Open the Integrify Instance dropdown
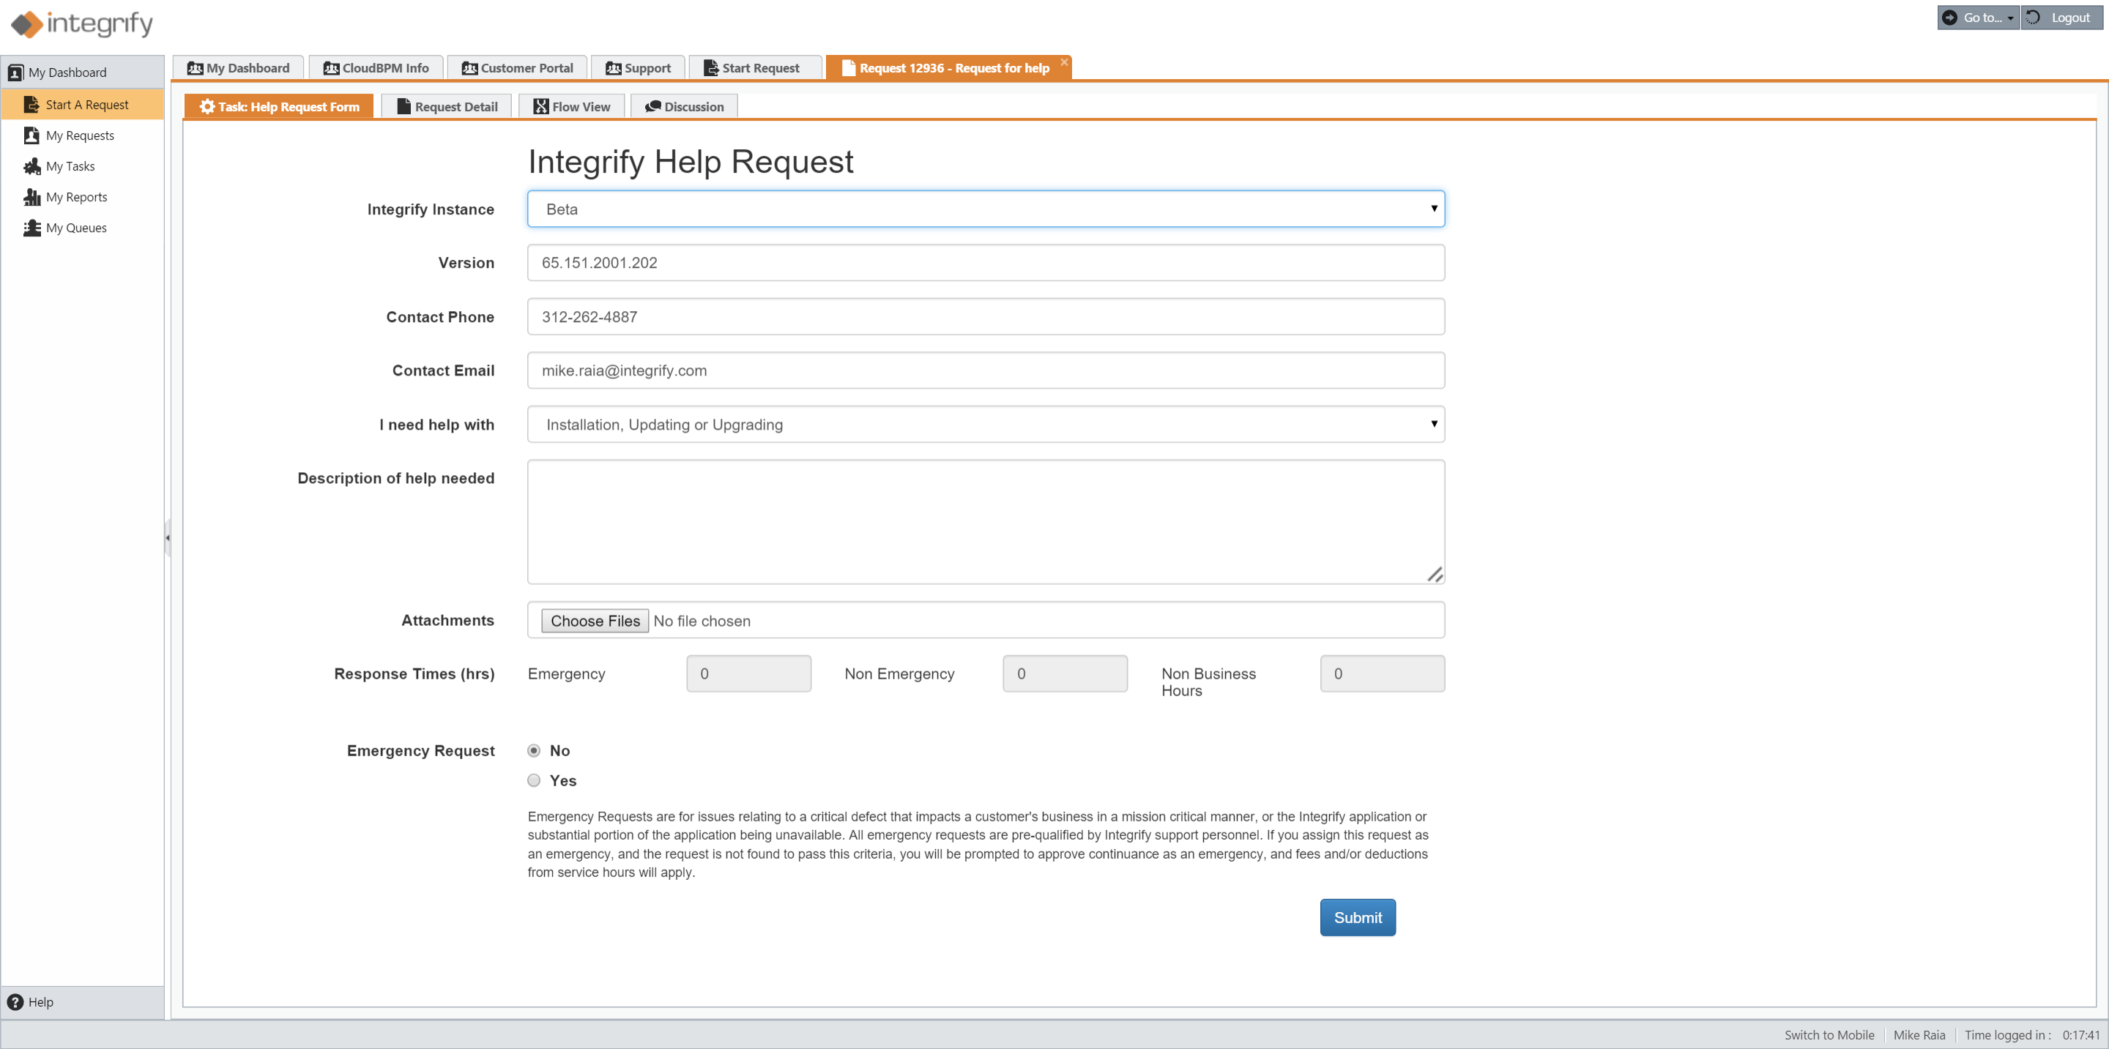The image size is (2109, 1049). click(x=986, y=209)
